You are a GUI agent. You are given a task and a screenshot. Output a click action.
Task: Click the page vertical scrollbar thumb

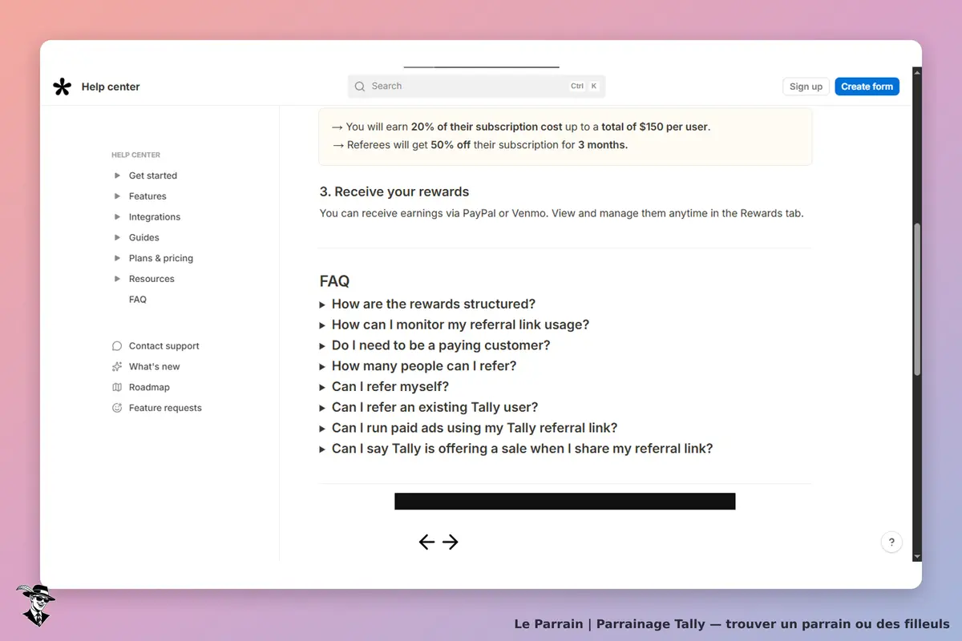point(917,299)
